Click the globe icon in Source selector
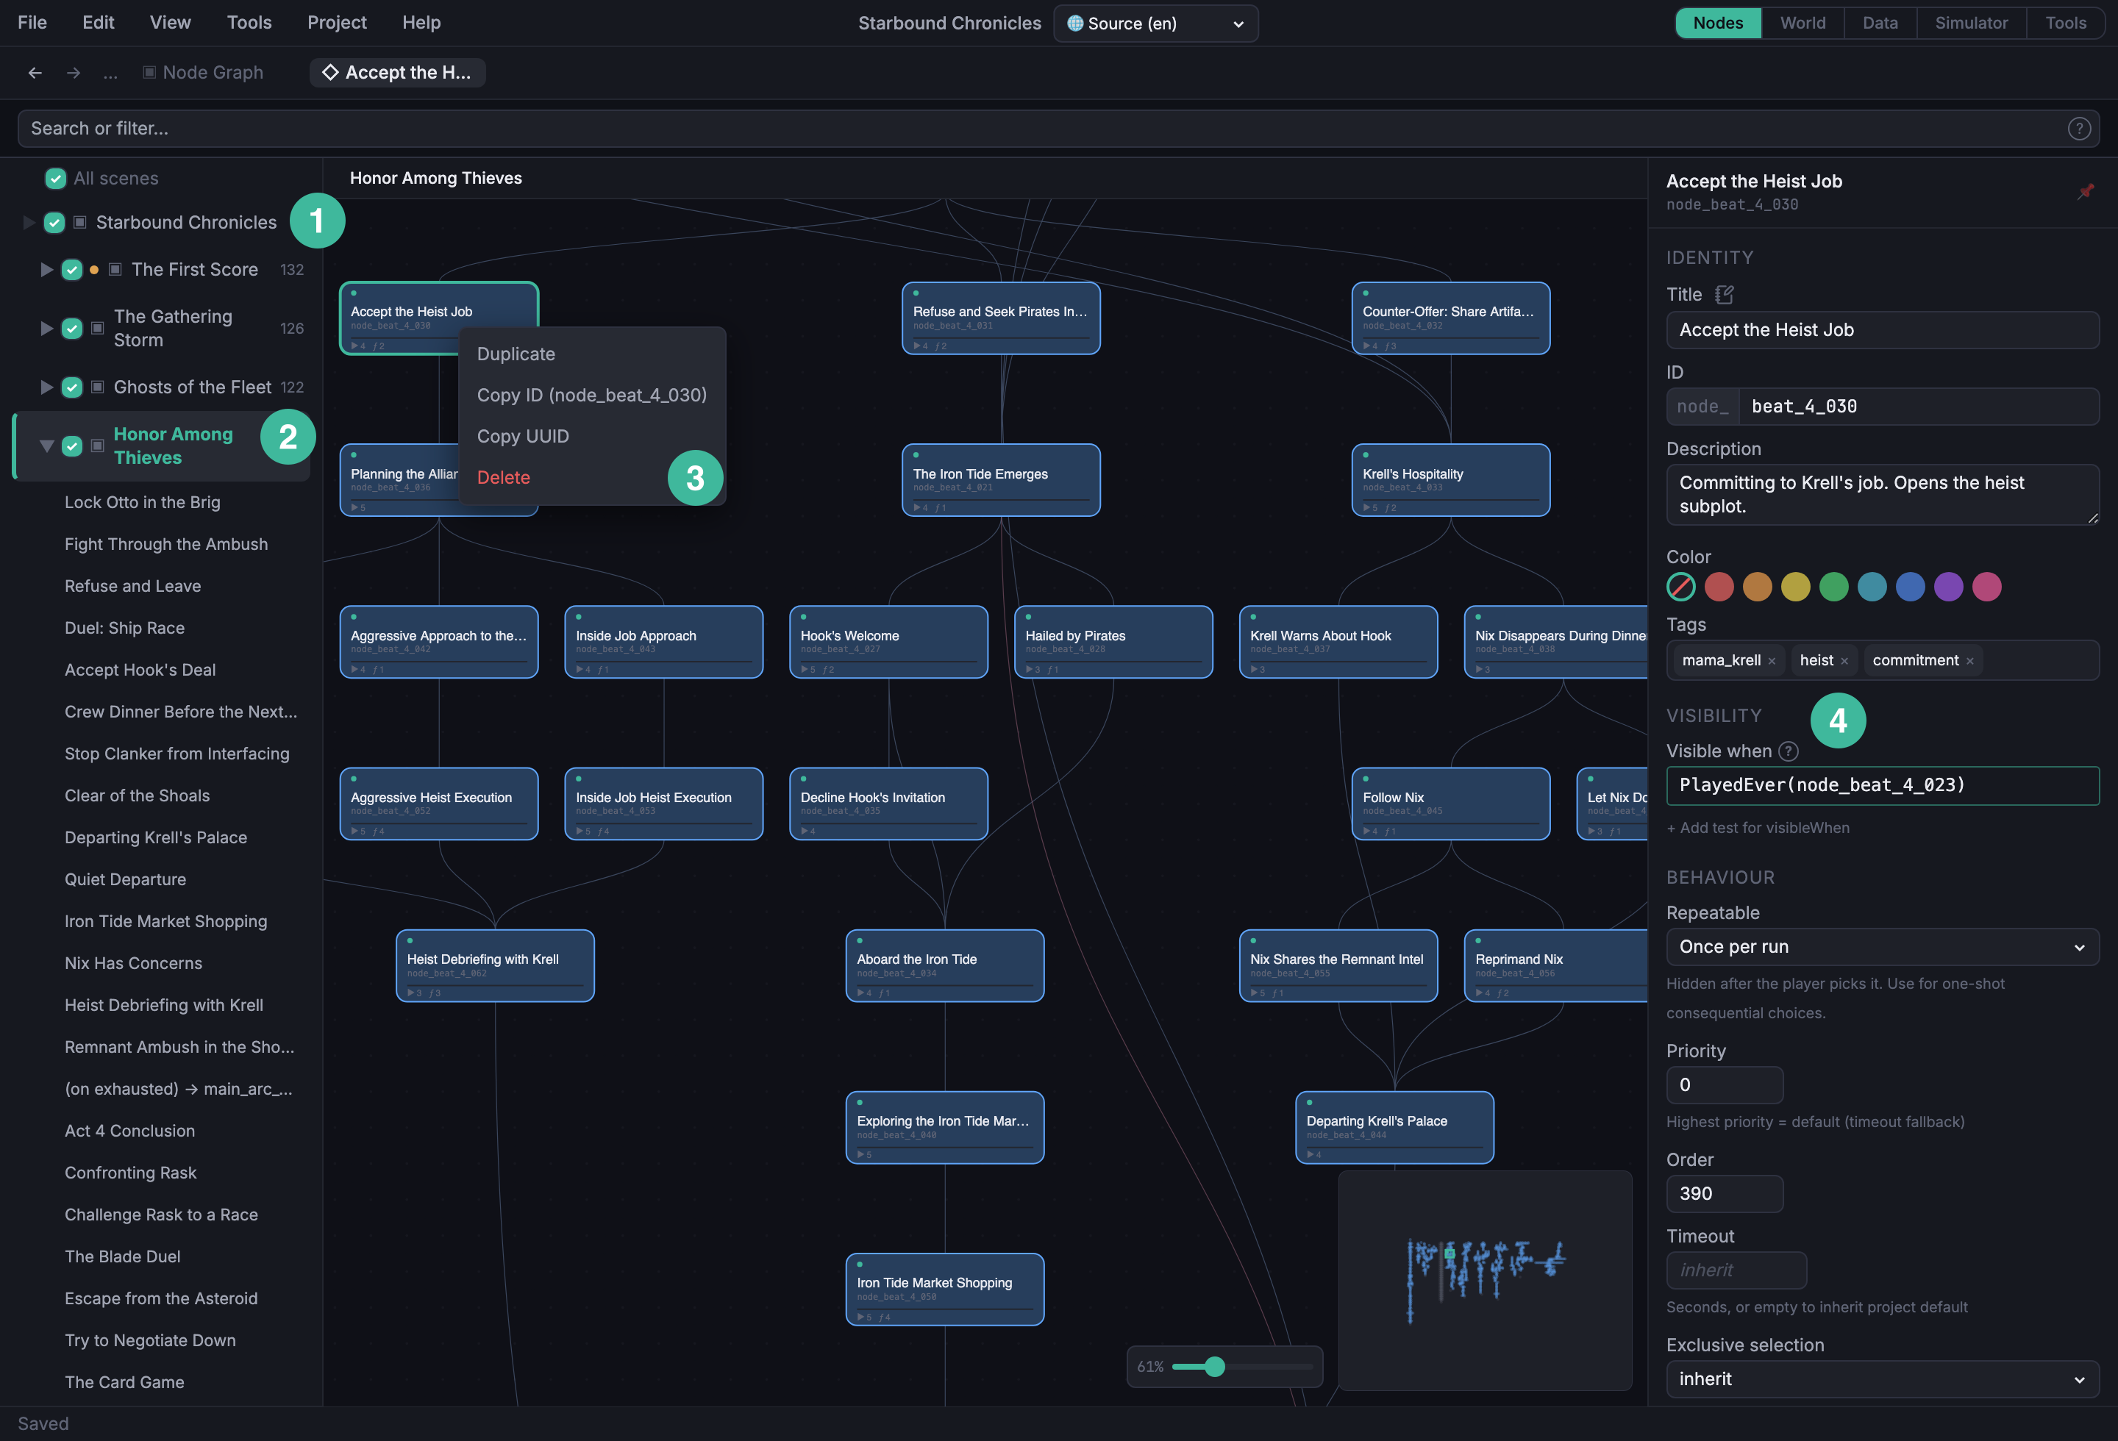This screenshot has width=2118, height=1441. (x=1075, y=24)
